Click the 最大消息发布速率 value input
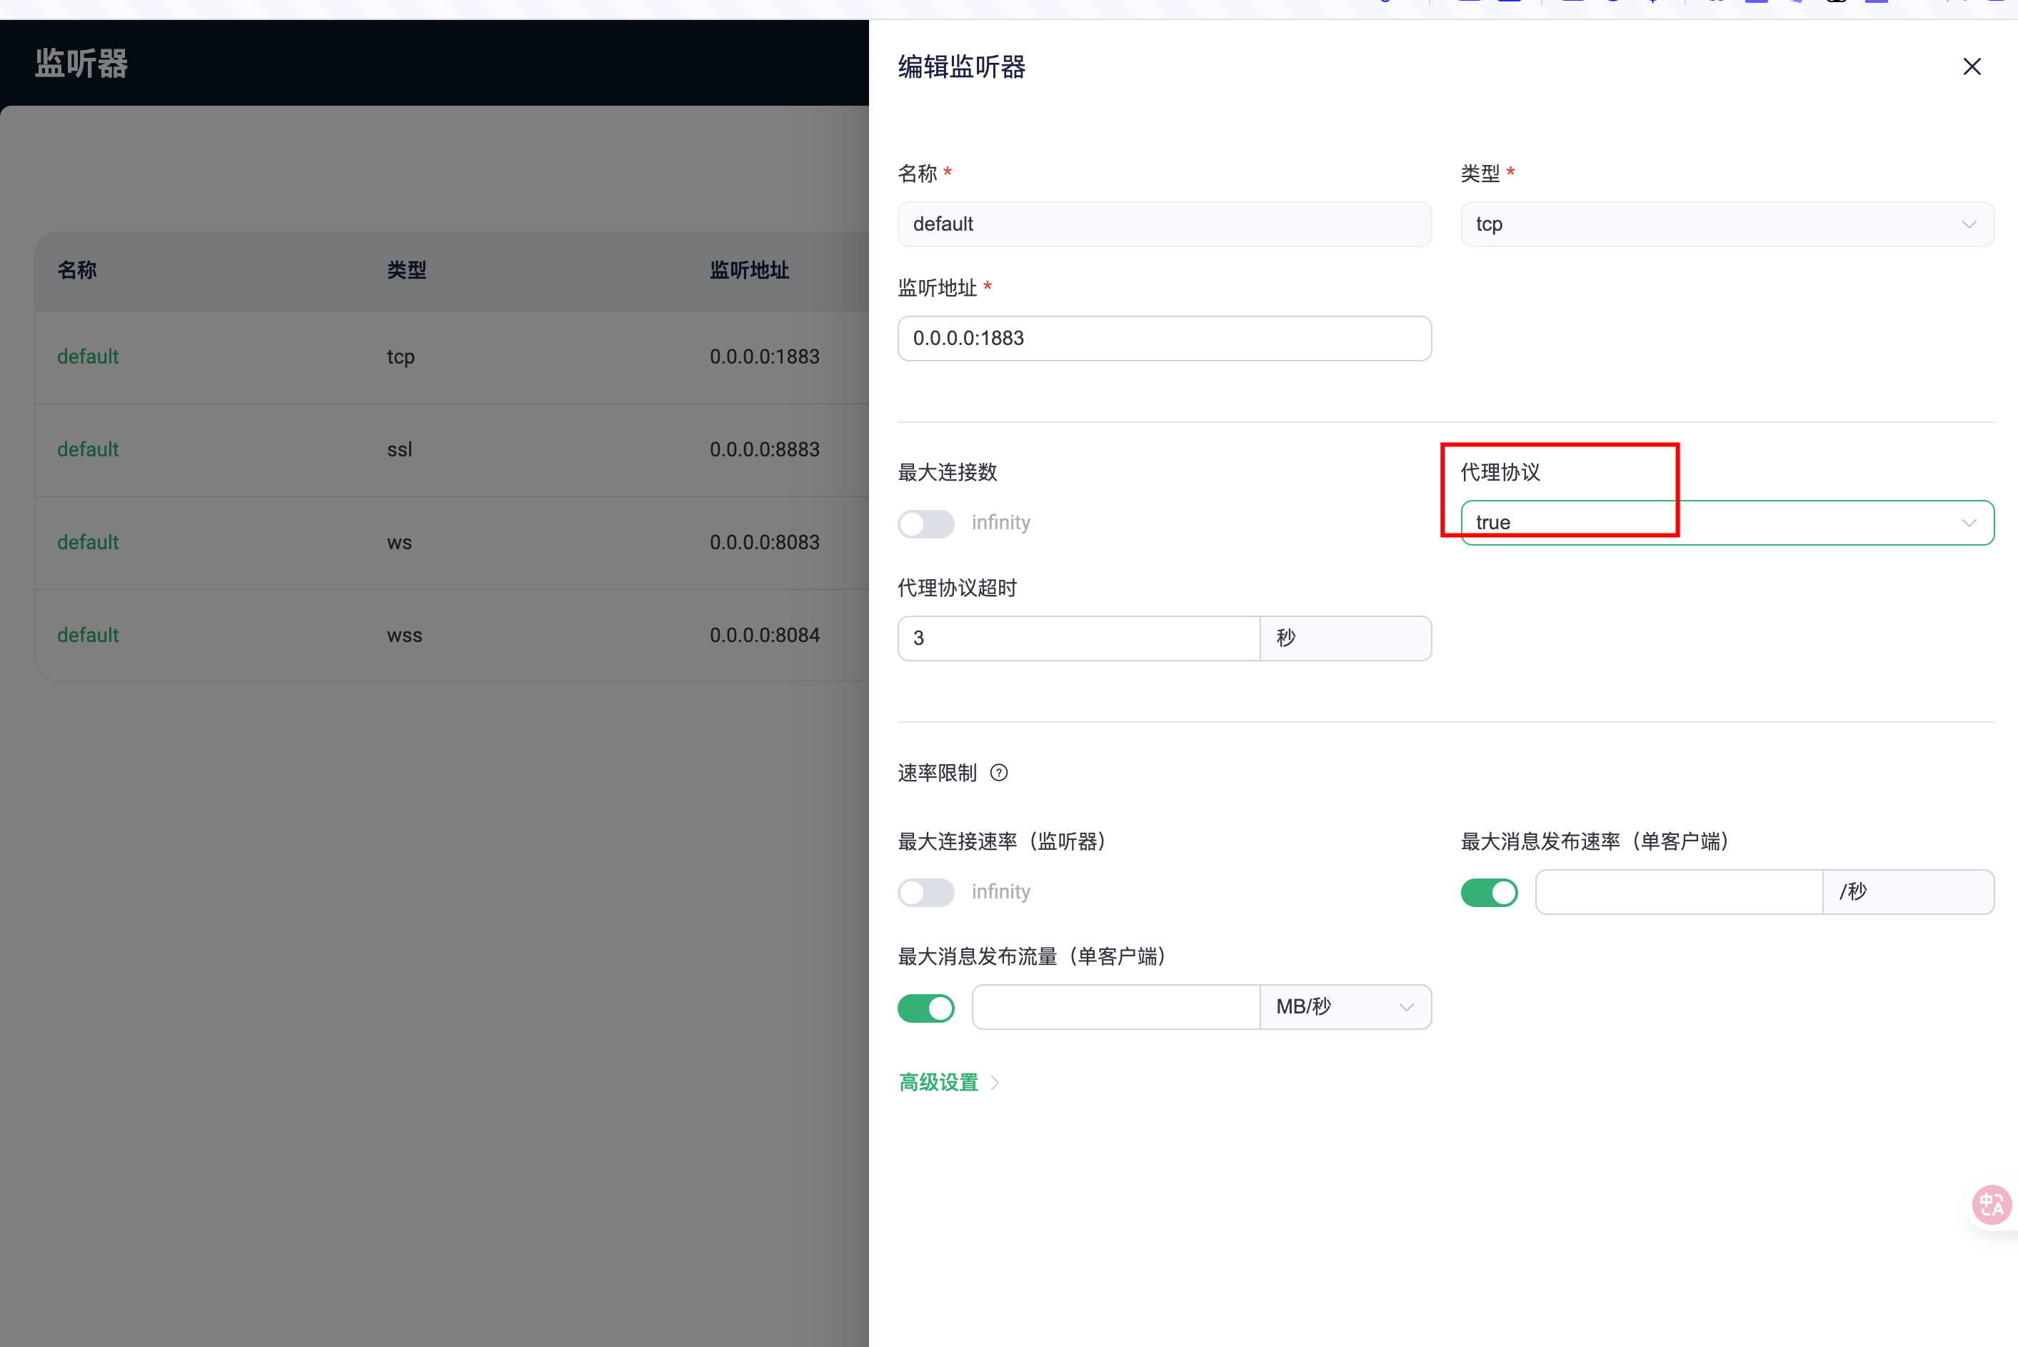The image size is (2018, 1347). [1679, 892]
